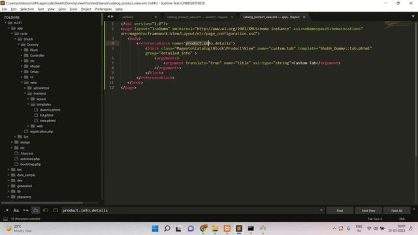Viewport: 418px width, 235px height.
Task: Open view.phtml file in sidebar
Action: coord(48,121)
